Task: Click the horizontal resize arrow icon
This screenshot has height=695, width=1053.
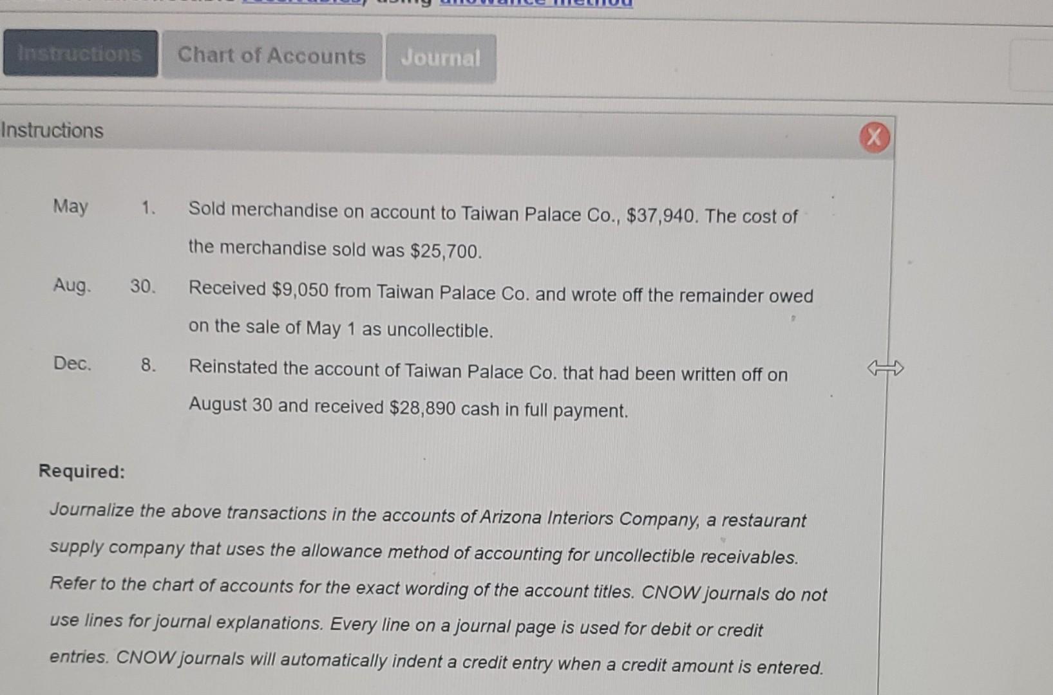Action: (887, 369)
